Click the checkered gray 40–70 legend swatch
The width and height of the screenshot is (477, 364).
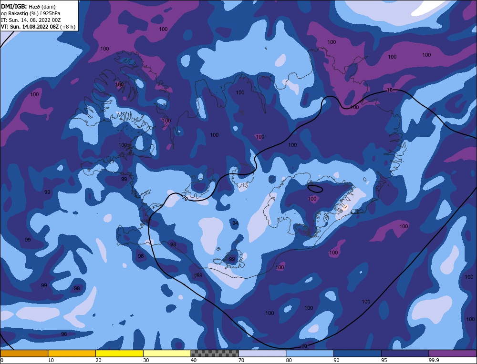pyautogui.click(x=215, y=354)
